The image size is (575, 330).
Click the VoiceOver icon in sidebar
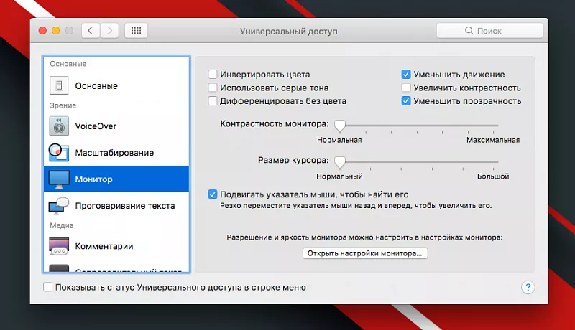coord(59,126)
